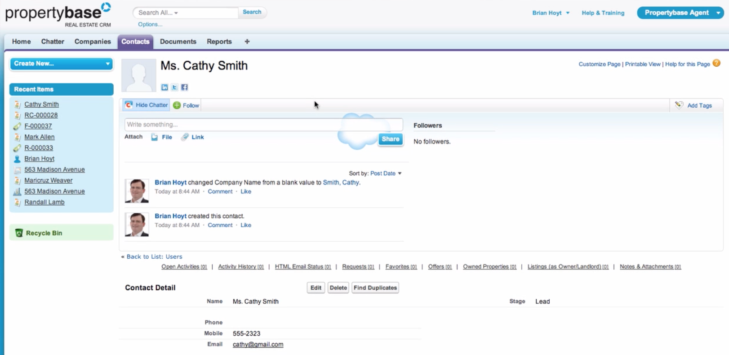
Task: Open help via the orange question mark icon
Action: [716, 64]
